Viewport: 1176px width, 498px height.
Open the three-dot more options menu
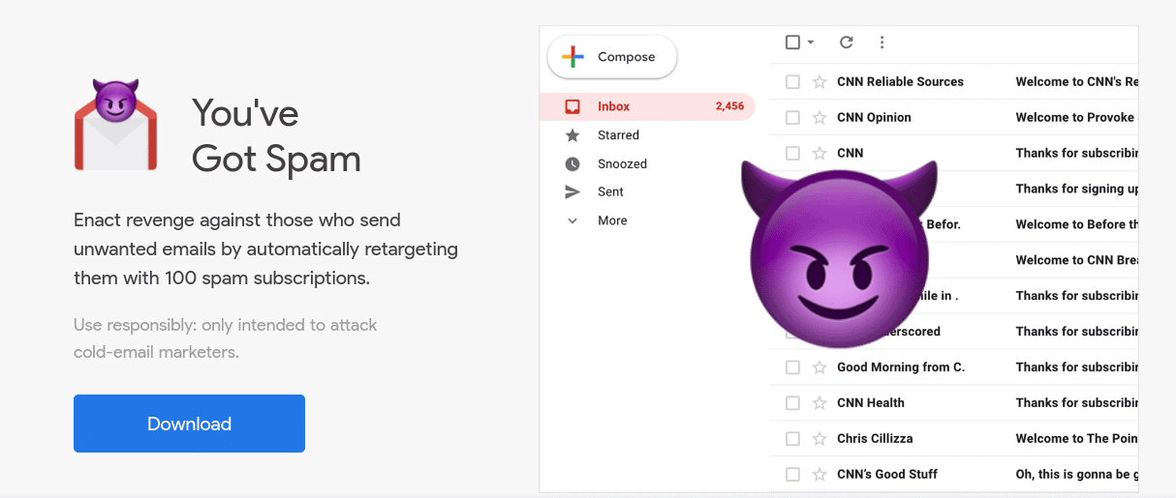(882, 43)
